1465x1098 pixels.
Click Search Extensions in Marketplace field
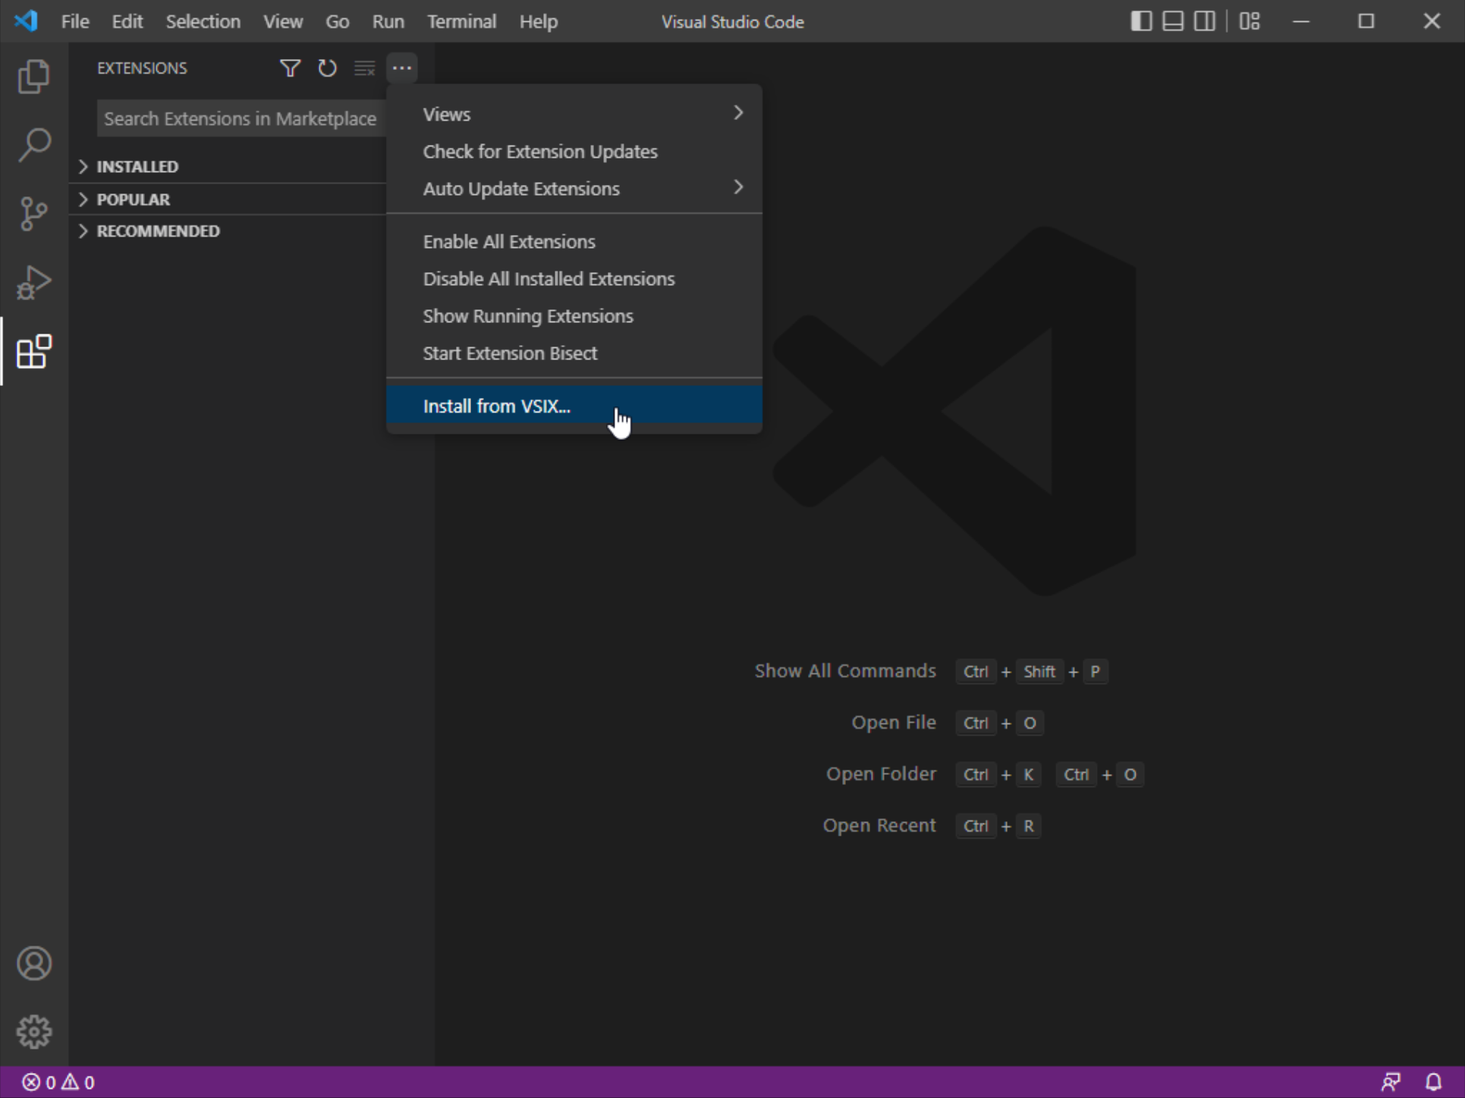[241, 118]
